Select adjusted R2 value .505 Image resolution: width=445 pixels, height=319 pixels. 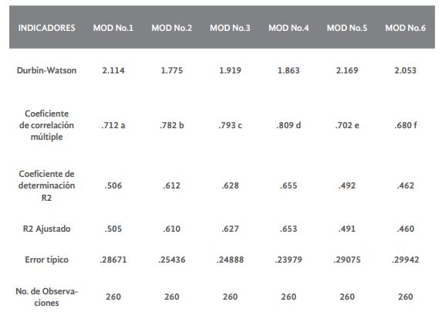click(x=113, y=229)
